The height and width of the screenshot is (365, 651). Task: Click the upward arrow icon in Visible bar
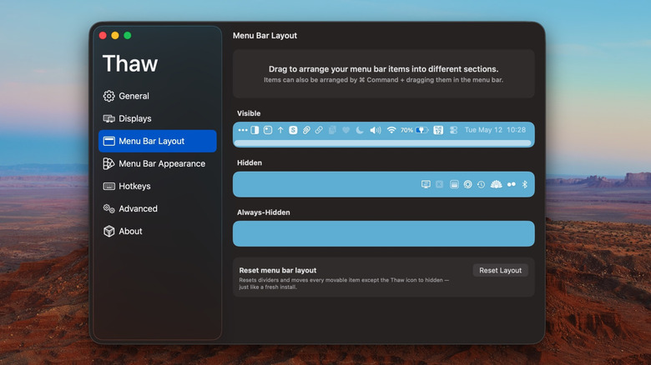coord(280,130)
